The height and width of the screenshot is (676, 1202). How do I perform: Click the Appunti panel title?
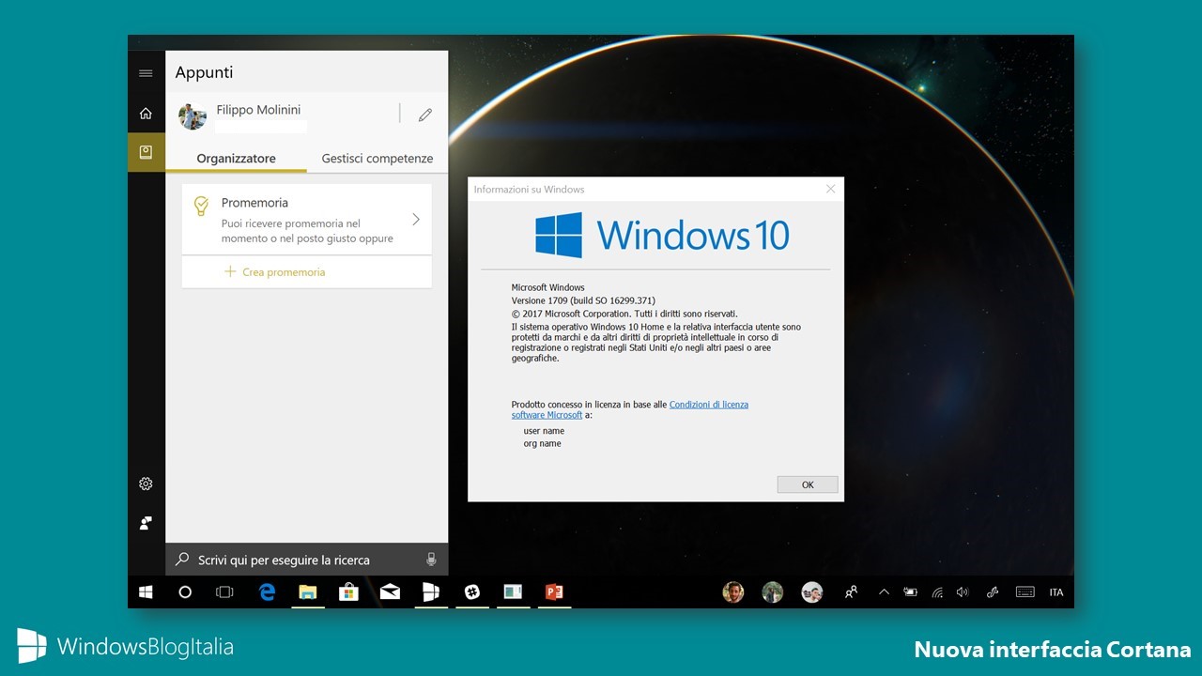click(x=204, y=72)
